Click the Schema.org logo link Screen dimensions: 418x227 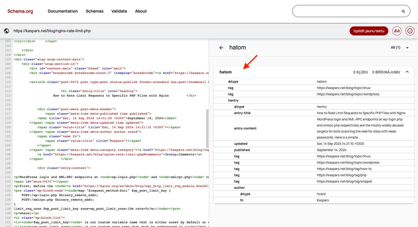[20, 11]
